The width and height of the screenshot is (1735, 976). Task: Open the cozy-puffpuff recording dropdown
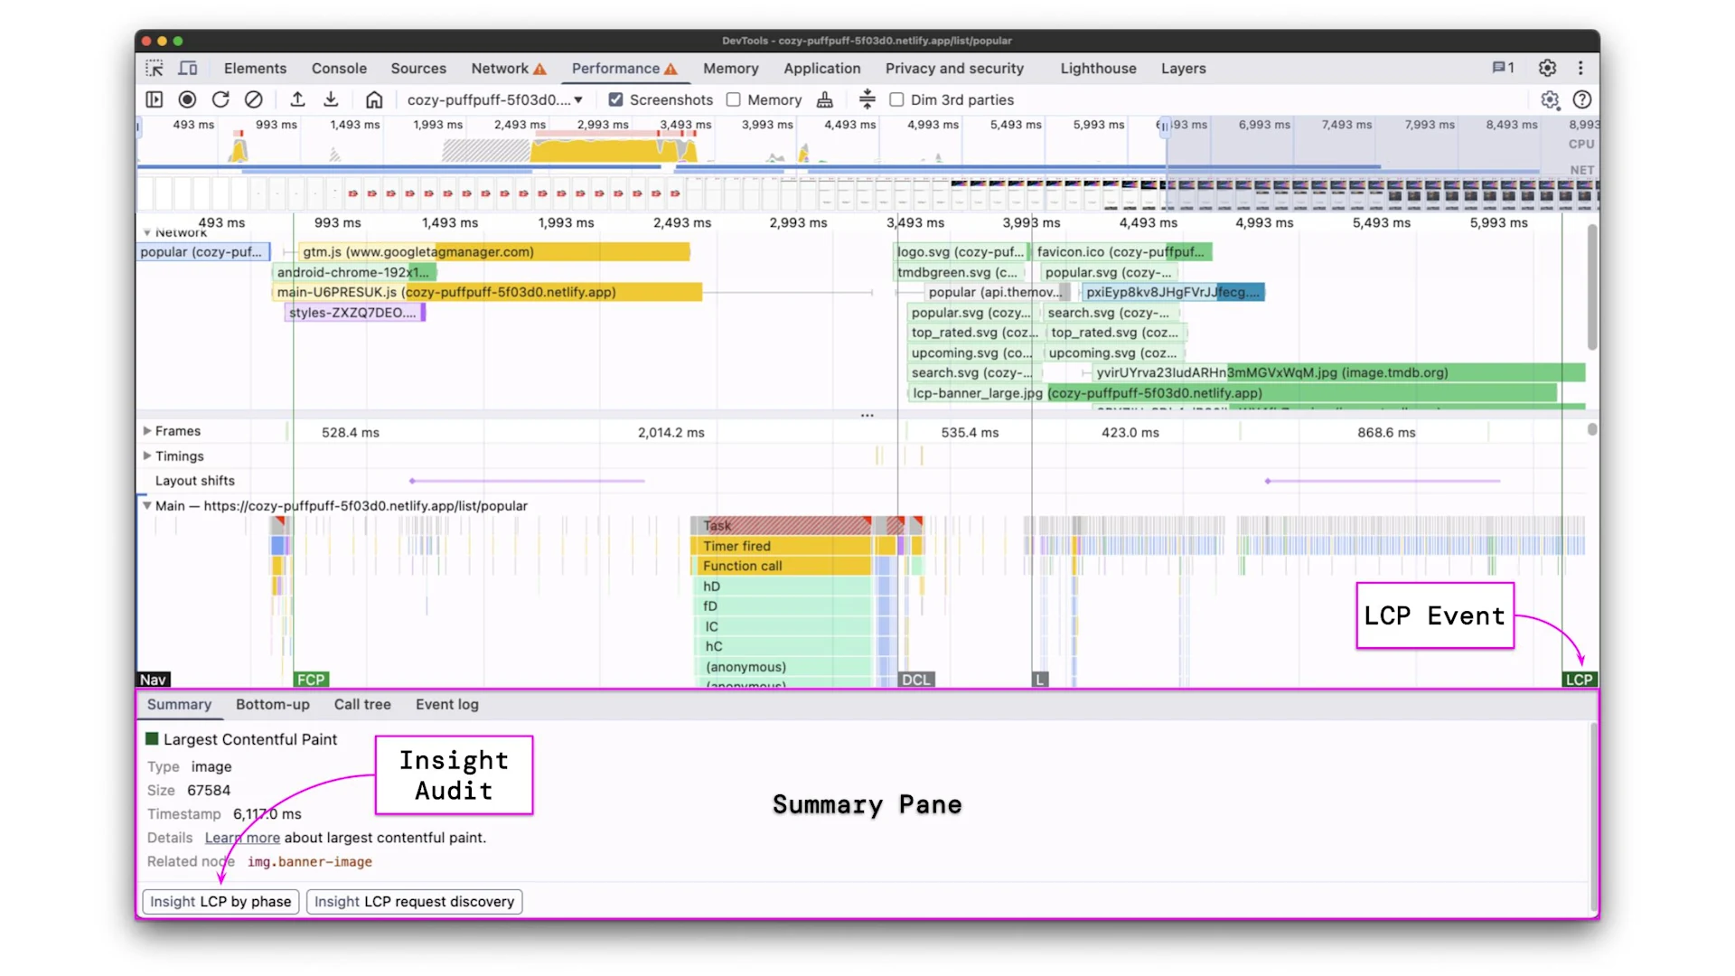click(494, 99)
